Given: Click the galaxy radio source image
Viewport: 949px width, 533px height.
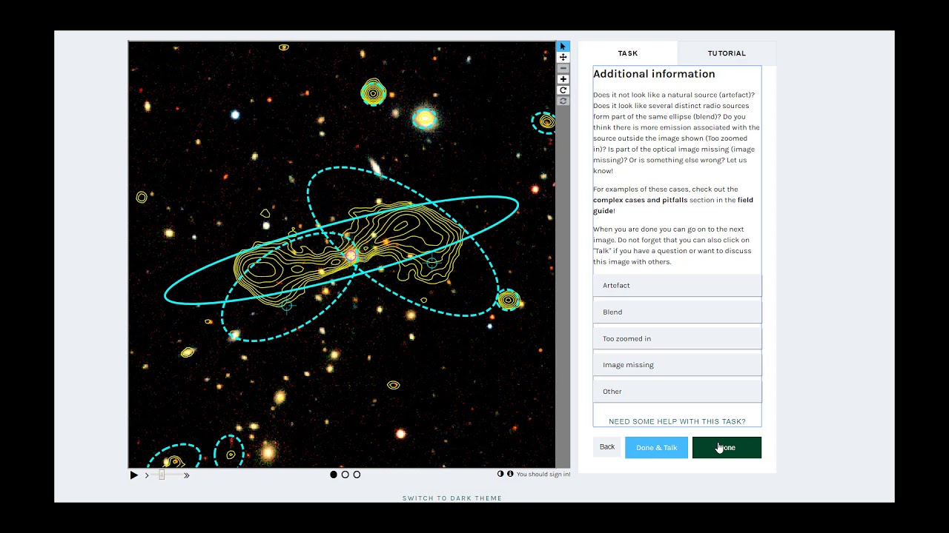Looking at the screenshot, I should click(342, 254).
